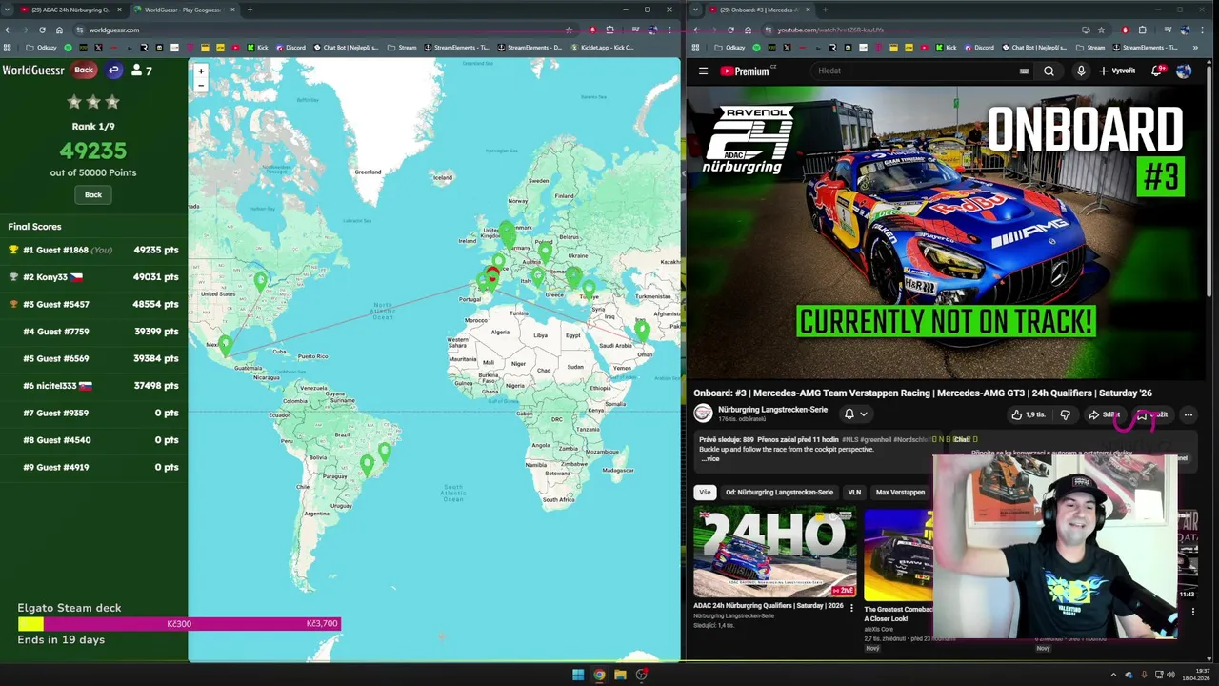Viewport: 1219px width, 686px height.
Task: Open YouTube hamburger guide menu
Action: 703,71
